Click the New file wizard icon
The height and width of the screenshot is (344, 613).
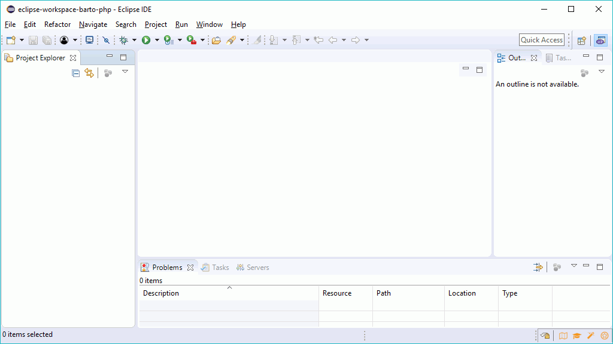pyautogui.click(x=11, y=40)
